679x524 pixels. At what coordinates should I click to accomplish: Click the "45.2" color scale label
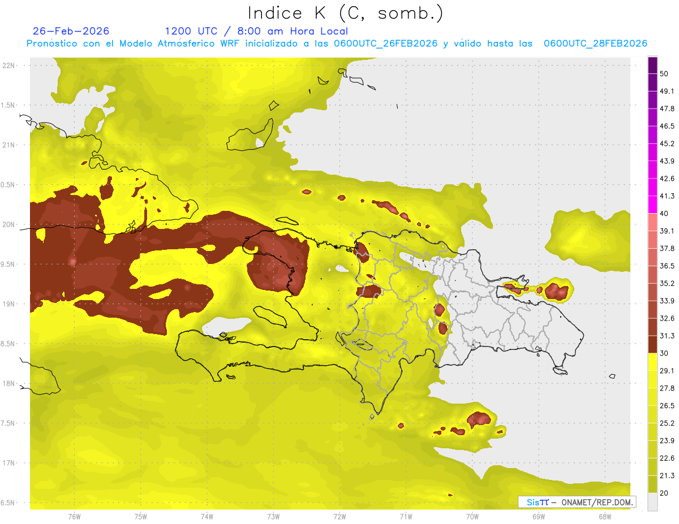(x=667, y=144)
